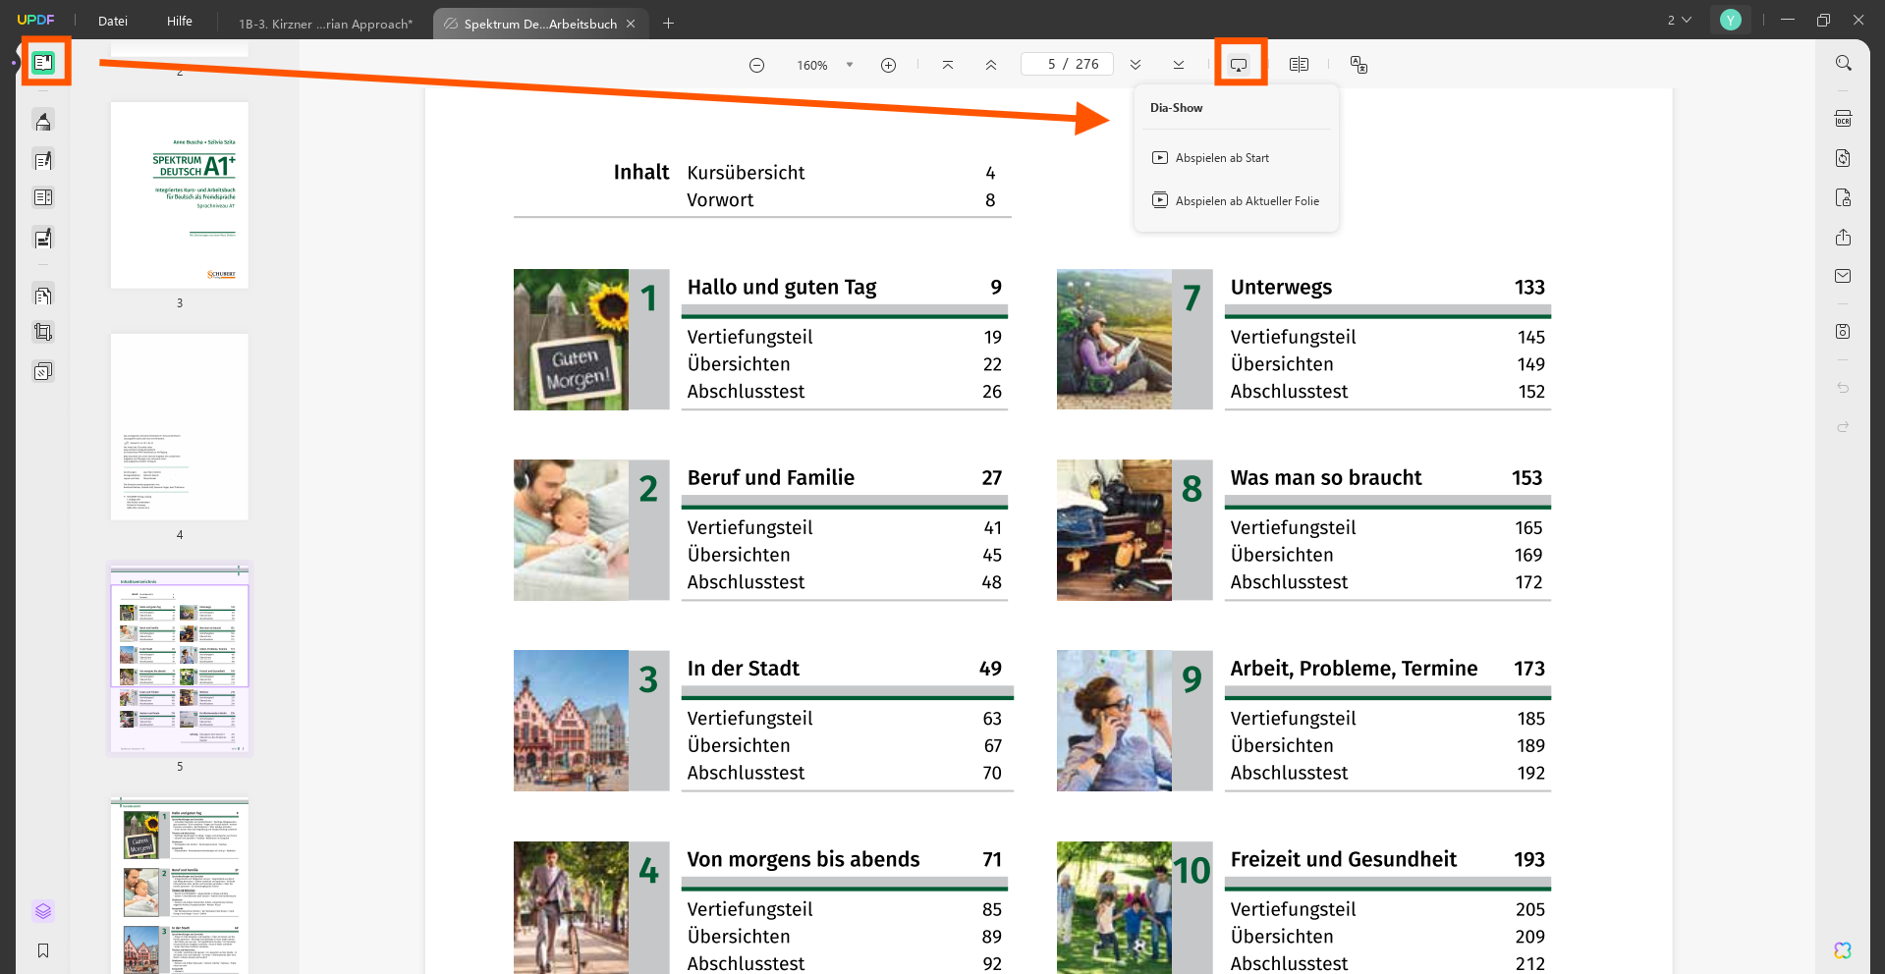The image size is (1885, 974).
Task: Click the Undo arrow in the right sidebar
Action: pos(1844,388)
